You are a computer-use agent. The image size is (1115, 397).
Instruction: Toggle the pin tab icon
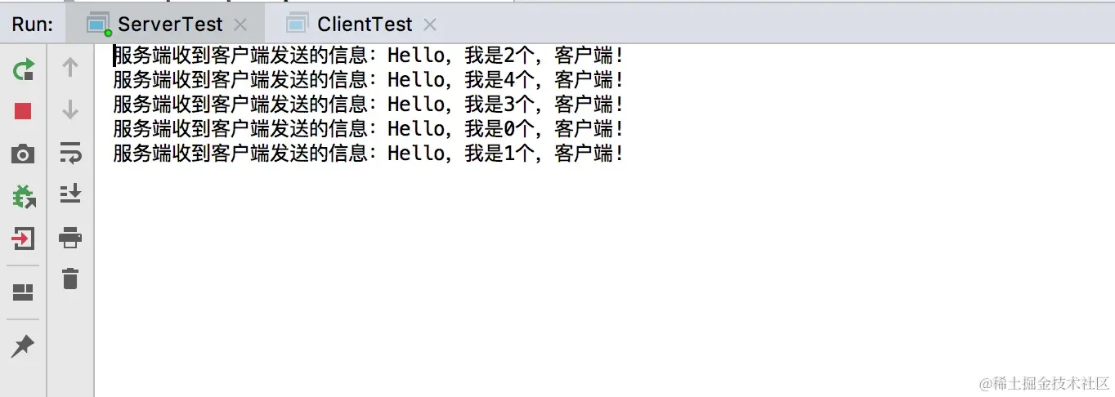pyautogui.click(x=22, y=346)
